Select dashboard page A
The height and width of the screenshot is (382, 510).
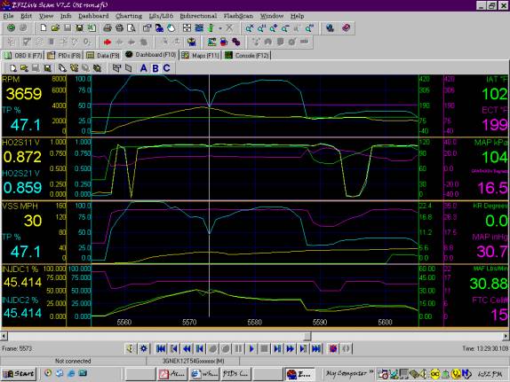[x=143, y=68]
